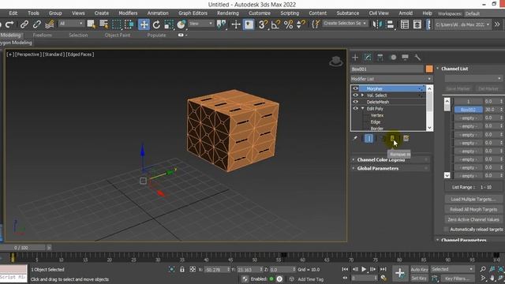Image resolution: width=505 pixels, height=284 pixels.
Task: Toggle the Edit Poly modifier eye icon
Action: (x=356, y=109)
